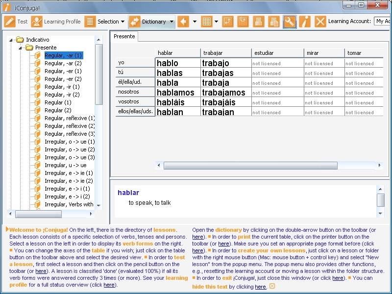This screenshot has height=294, width=392.
Task: Open the Learning Account combo box
Action: [383, 22]
